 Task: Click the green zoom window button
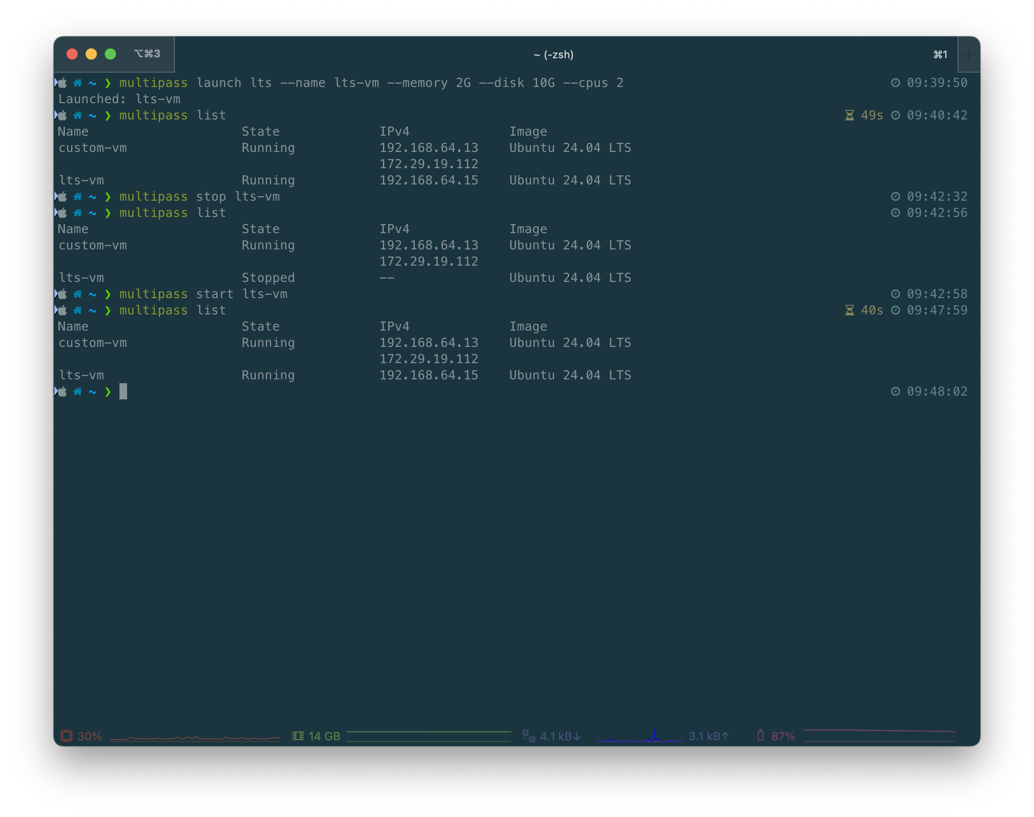pos(110,54)
